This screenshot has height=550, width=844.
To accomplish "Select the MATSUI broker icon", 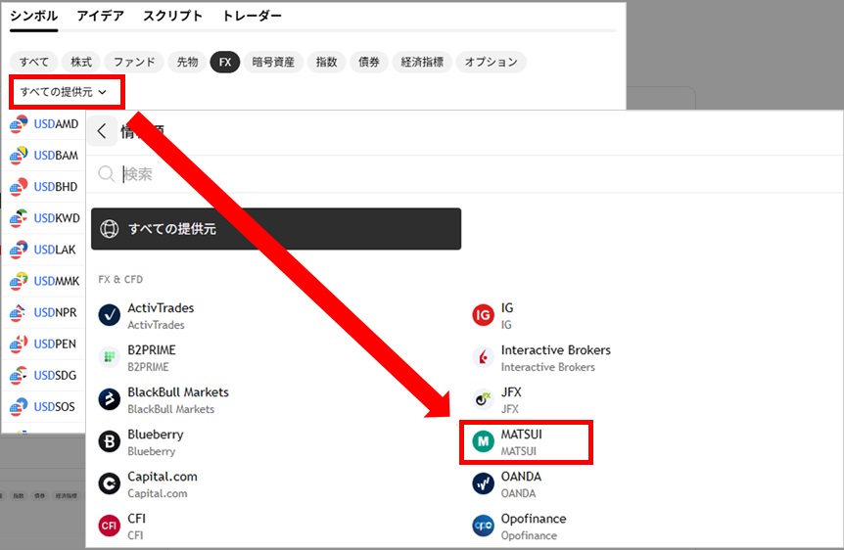I will click(483, 441).
